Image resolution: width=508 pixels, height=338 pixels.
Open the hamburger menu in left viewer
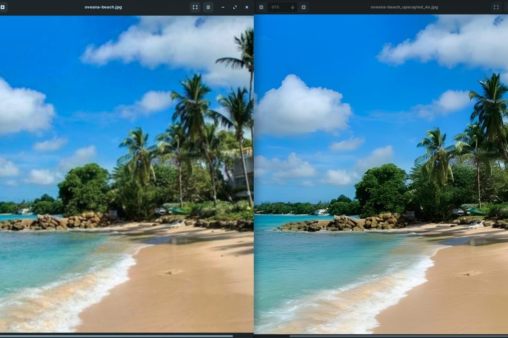[208, 7]
